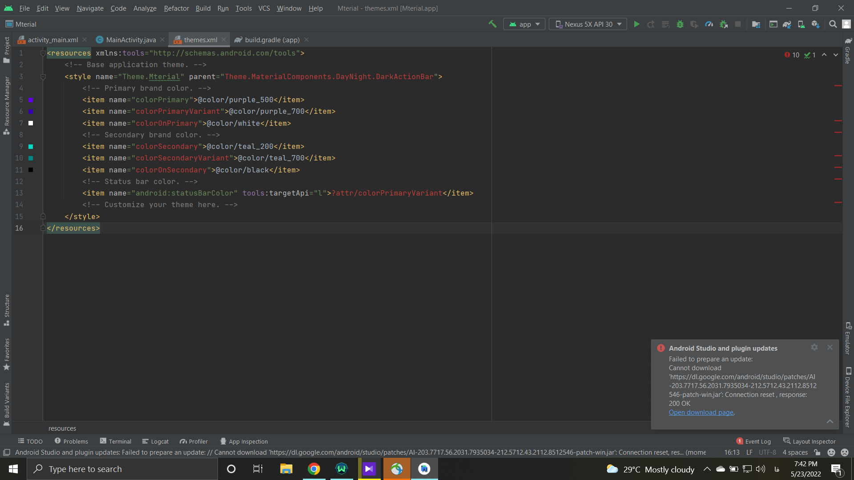
Task: Click Attach Debugger to Android Process icon
Action: pos(724,24)
